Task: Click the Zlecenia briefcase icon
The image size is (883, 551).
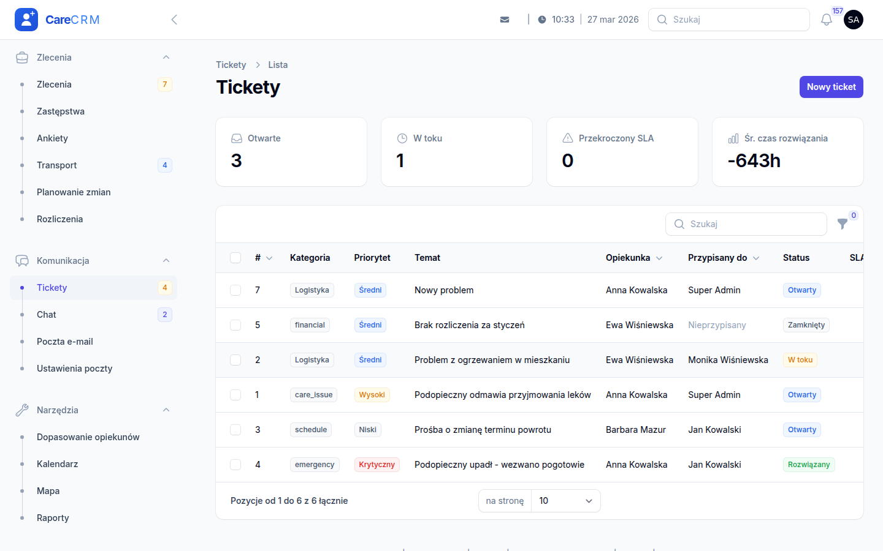Action: point(22,58)
